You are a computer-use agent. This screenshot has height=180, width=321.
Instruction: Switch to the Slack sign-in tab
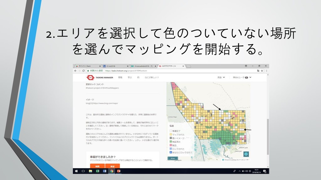pyautogui.click(x=87, y=66)
